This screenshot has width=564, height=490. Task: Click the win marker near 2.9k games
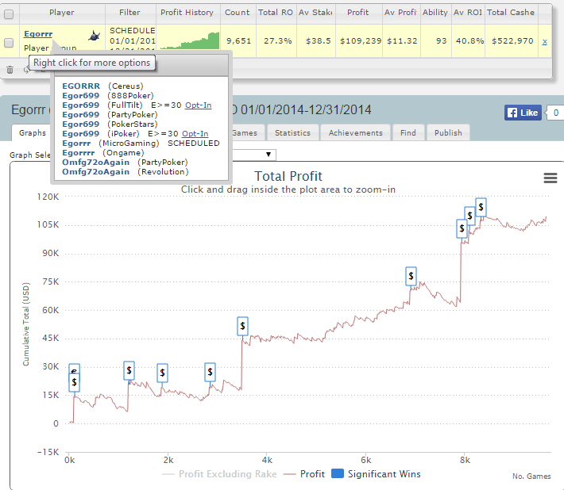210,372
